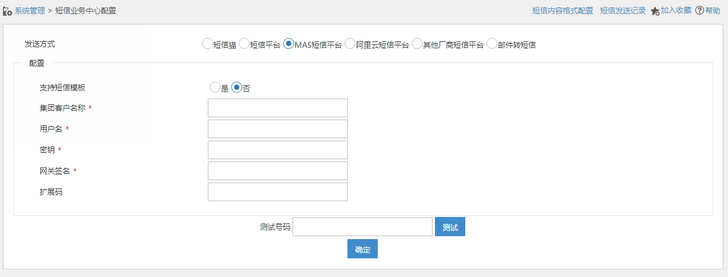Viewport: 728px width, 277px height.
Task: Open the 短信内容格式配置 link
Action: click(563, 10)
